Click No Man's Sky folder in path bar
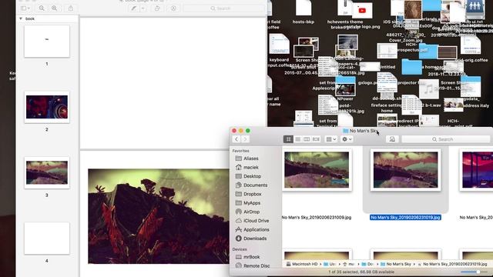493x277 pixels. tap(395, 264)
